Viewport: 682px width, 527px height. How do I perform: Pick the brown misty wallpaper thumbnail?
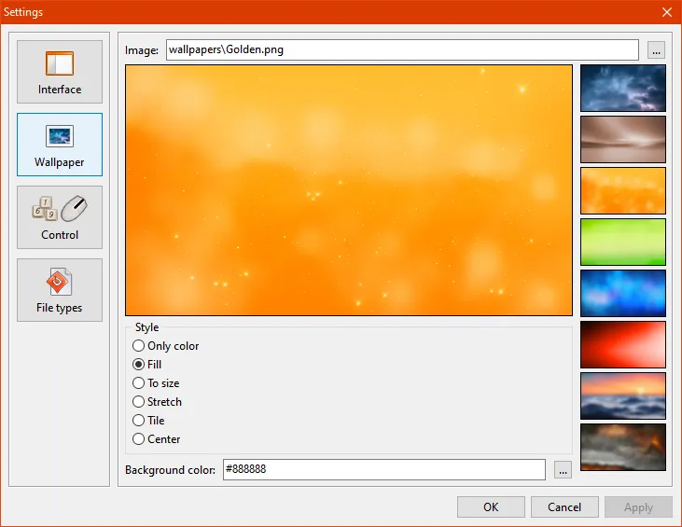623,140
